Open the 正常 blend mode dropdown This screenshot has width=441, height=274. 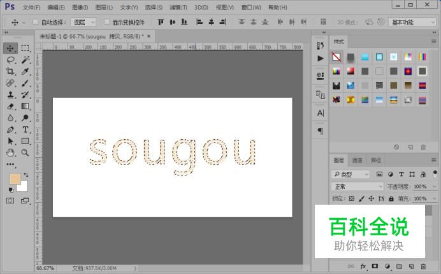coord(357,186)
